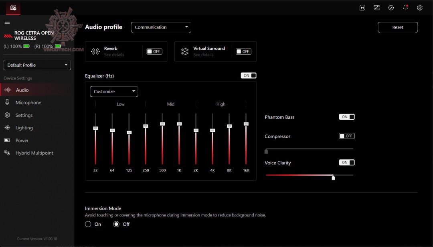Click the 8K equalizer slider handle
The width and height of the screenshot is (433, 247).
229,126
